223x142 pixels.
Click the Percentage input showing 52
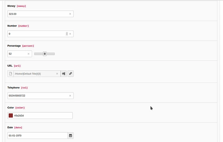(x=17, y=54)
